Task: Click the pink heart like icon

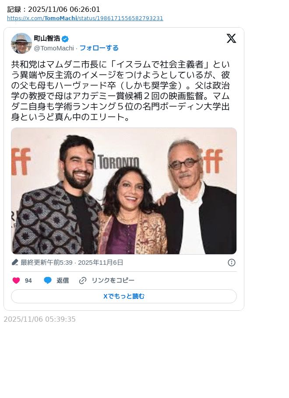Action: tap(16, 281)
